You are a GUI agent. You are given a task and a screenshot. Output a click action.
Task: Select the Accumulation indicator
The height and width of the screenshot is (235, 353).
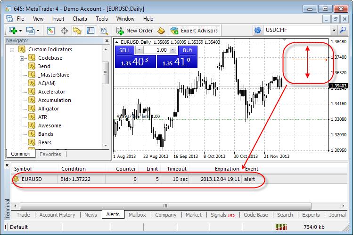point(55,100)
